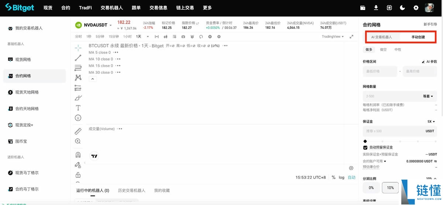Select the 10% profit share button

[390, 188]
